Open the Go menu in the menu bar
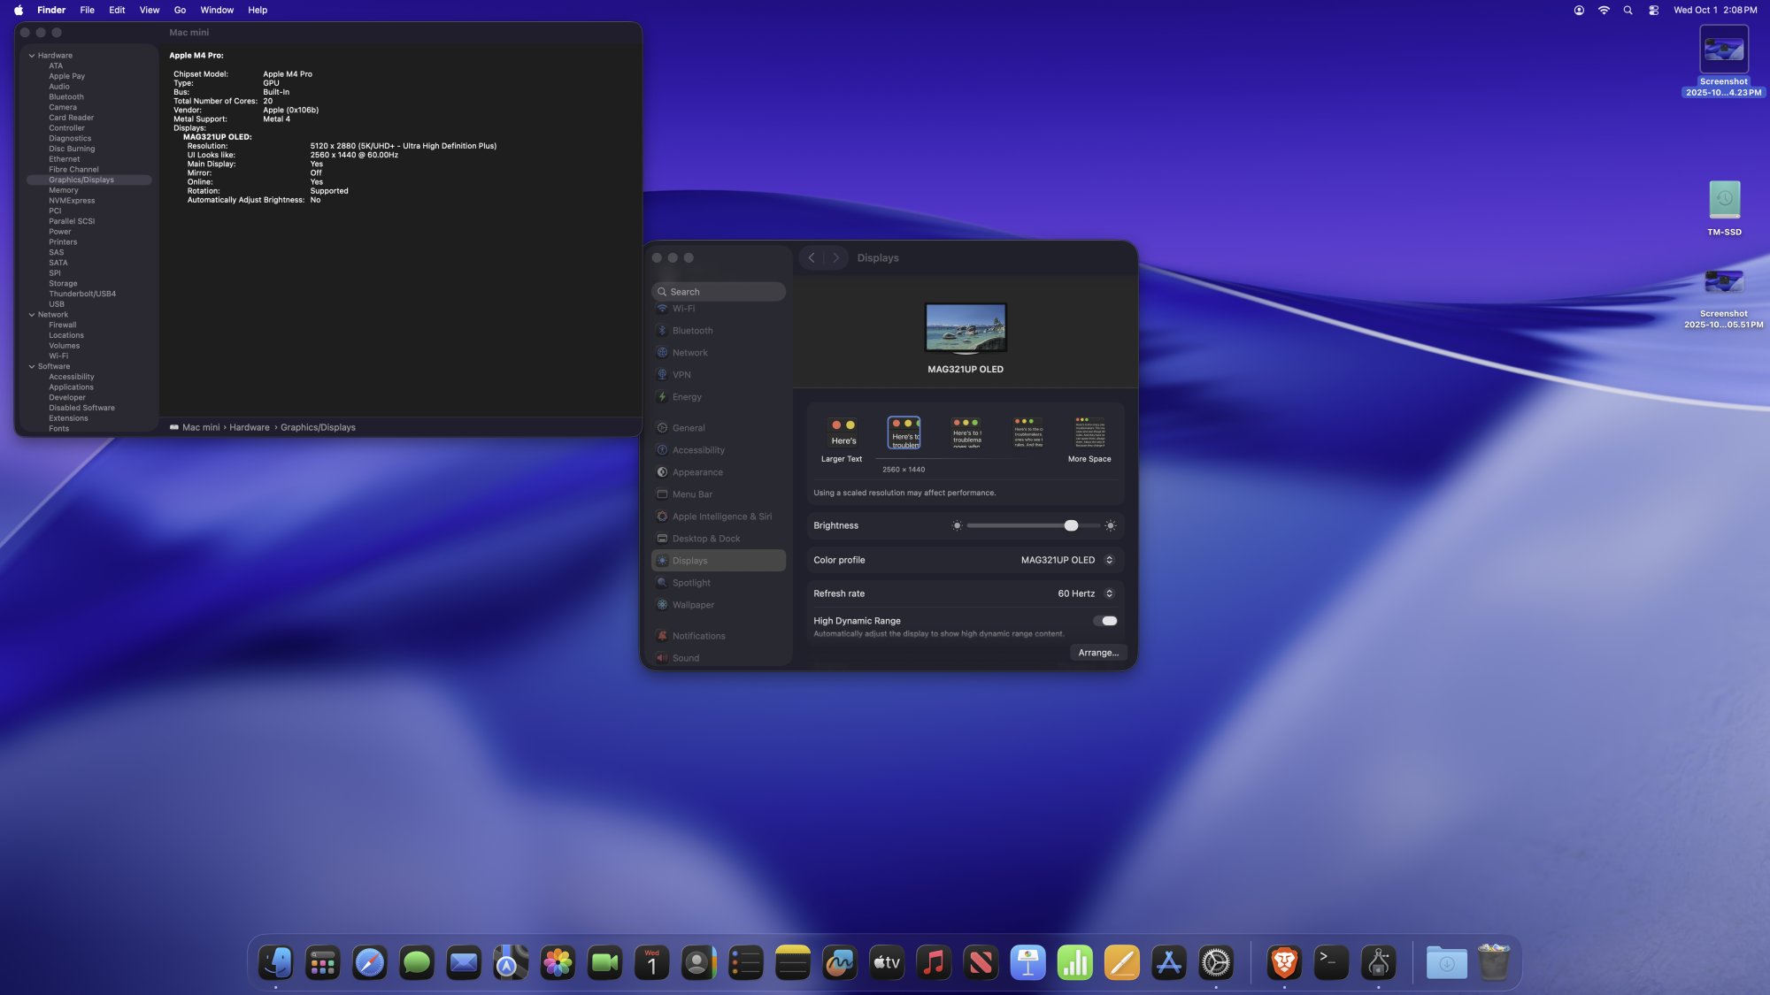 click(180, 11)
